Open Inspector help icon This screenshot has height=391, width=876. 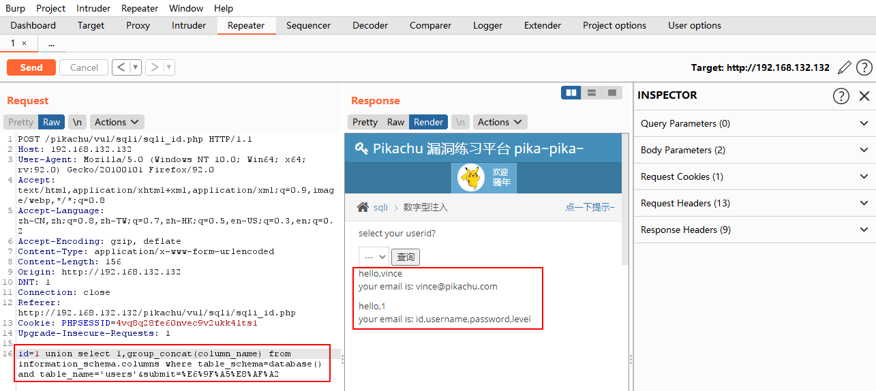[841, 96]
